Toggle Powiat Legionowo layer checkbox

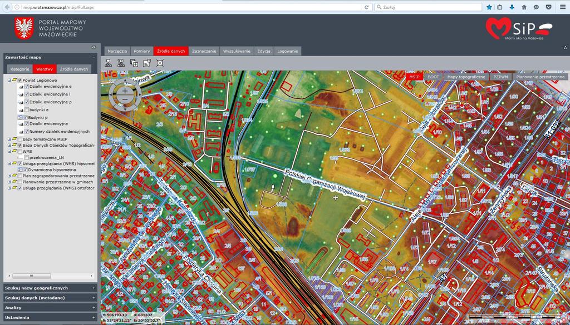tap(20, 80)
